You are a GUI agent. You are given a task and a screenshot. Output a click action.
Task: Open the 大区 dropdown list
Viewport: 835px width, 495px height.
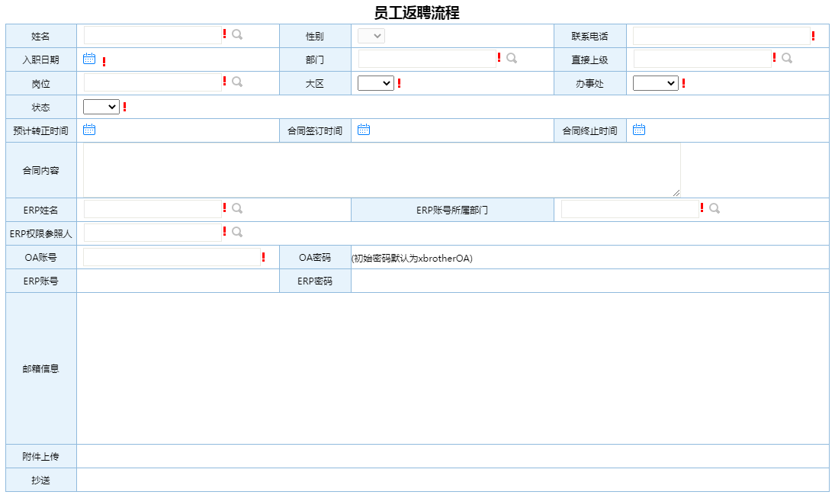(x=376, y=83)
